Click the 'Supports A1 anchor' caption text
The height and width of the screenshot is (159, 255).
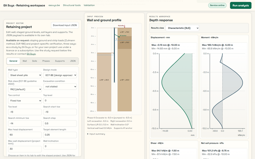(123, 128)
